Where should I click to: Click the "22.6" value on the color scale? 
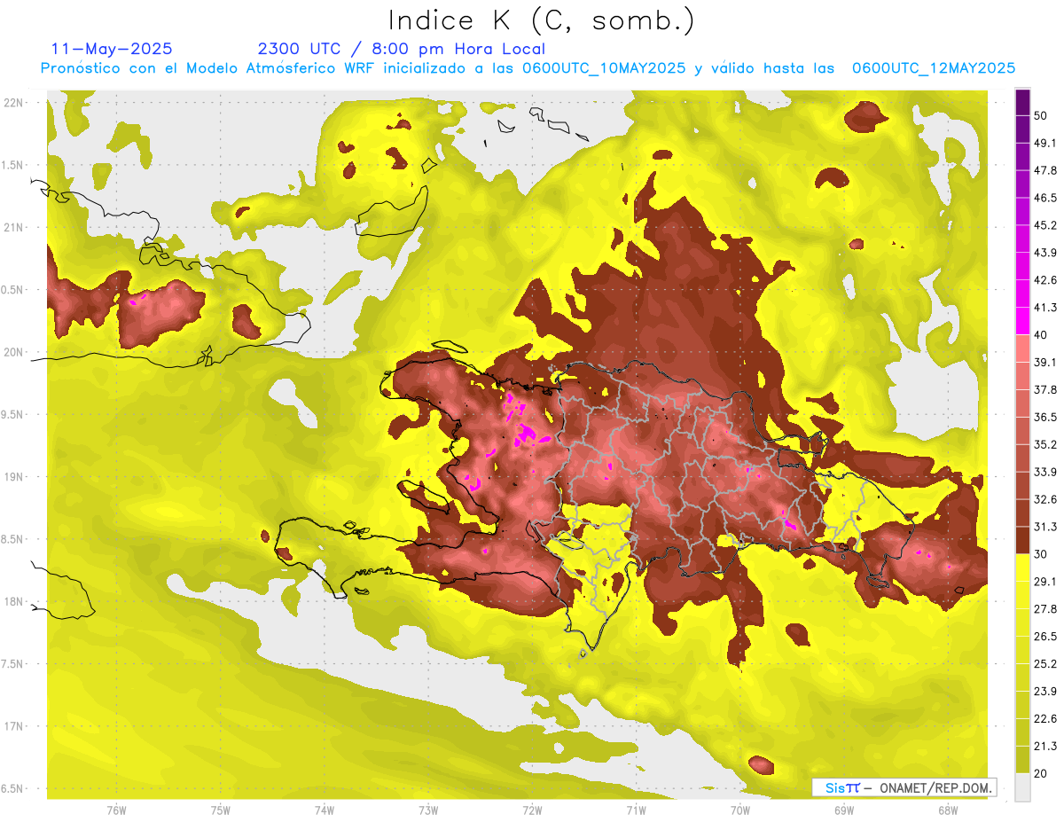coord(1045,719)
